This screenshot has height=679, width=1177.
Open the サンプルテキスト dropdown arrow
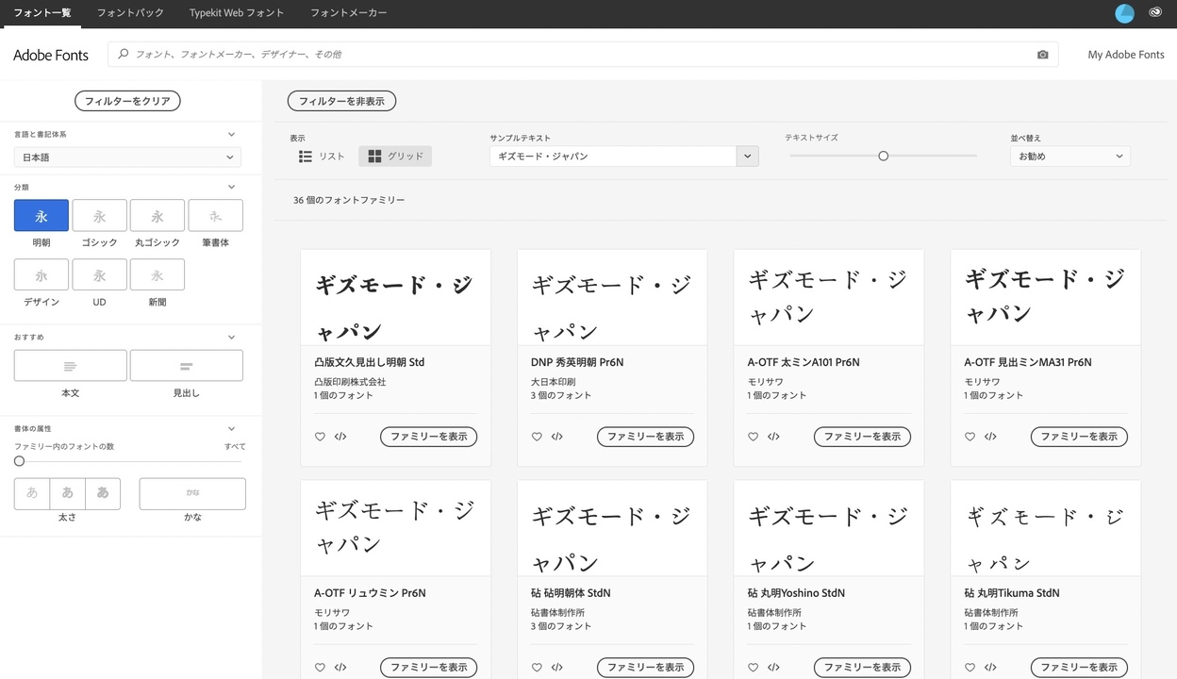tap(748, 157)
